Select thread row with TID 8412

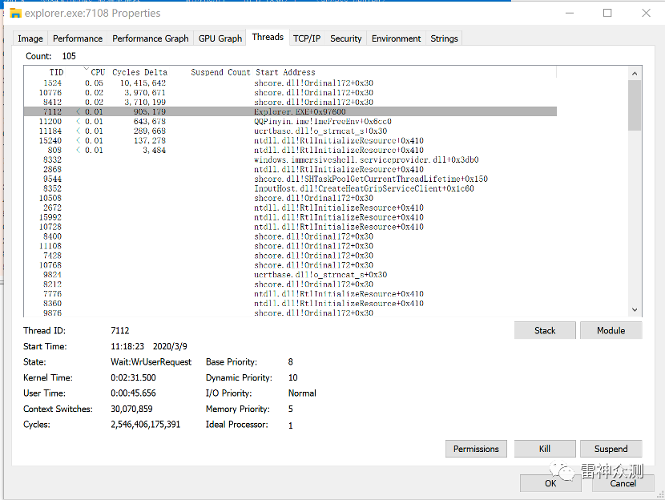290,103
